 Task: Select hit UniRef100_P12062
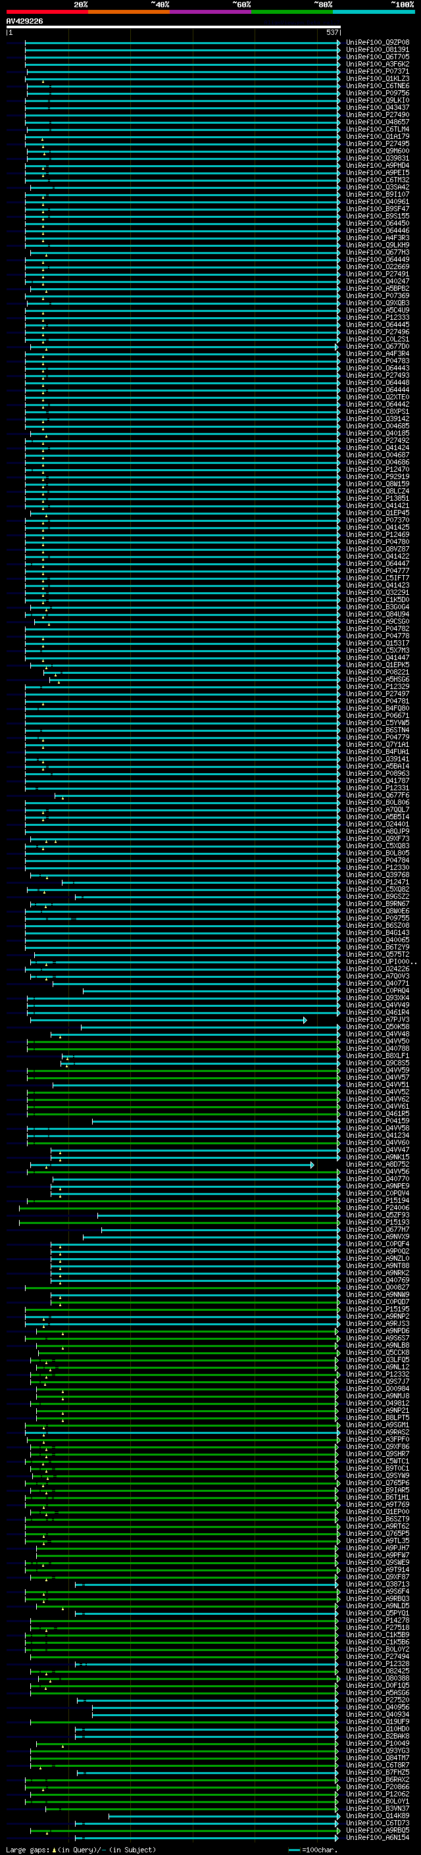(378, 1794)
